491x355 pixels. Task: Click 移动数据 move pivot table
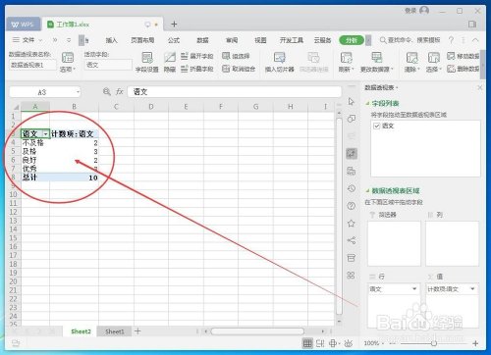pos(464,56)
